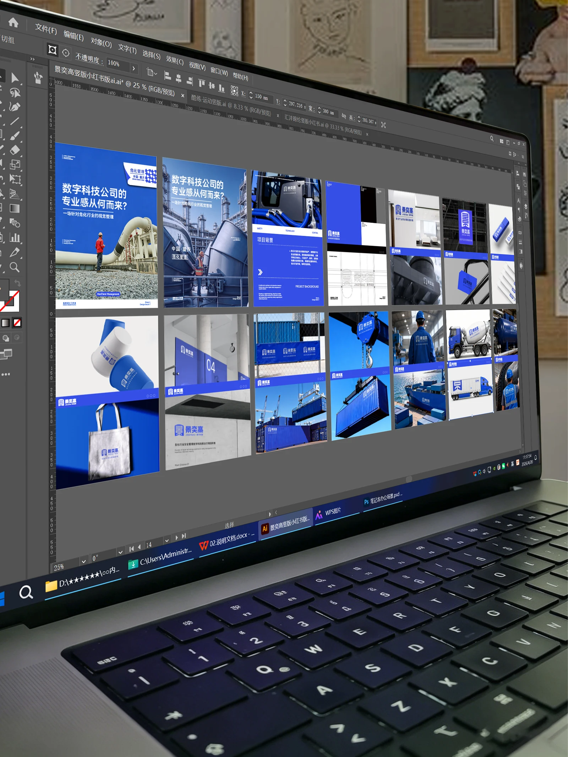The width and height of the screenshot is (568, 757).
Task: Open the Windows taskbar search
Action: pyautogui.click(x=26, y=592)
